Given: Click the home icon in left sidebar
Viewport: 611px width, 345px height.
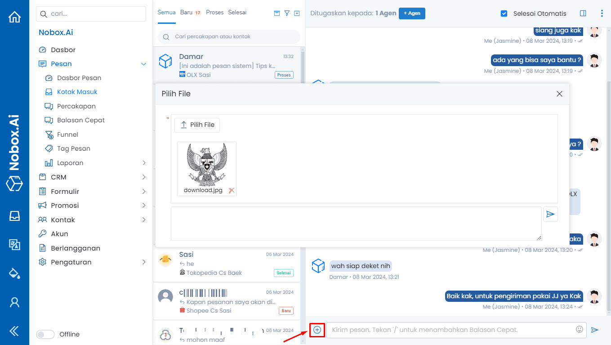Looking at the screenshot, I should point(14,18).
